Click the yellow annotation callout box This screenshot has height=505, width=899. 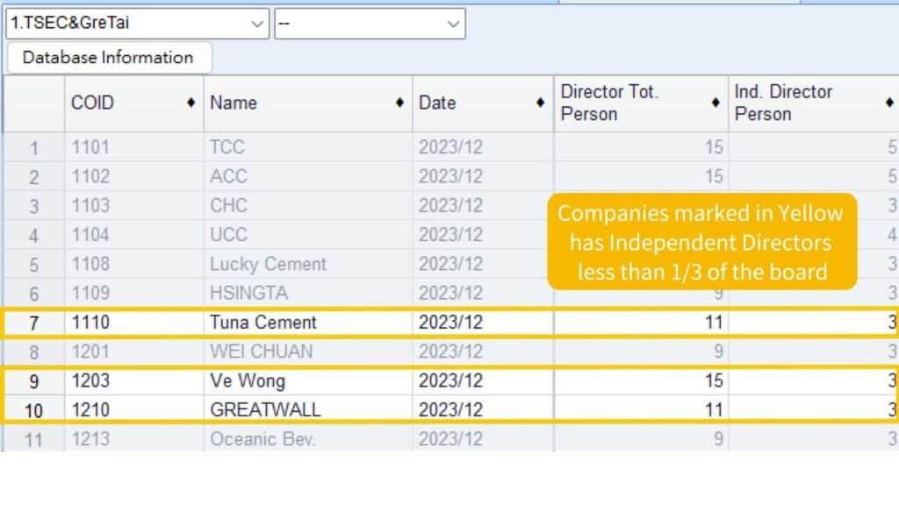(x=701, y=241)
